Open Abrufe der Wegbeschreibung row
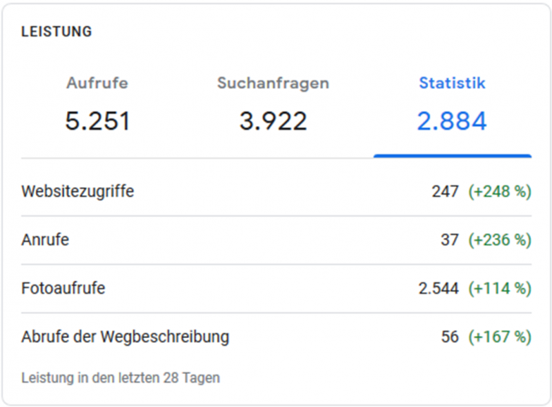The height and width of the screenshot is (407, 552). click(125, 337)
